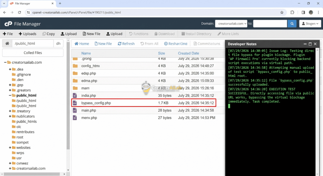Open the Domain dropdown creatorsailab.com
The width and height of the screenshot is (323, 176).
click(231, 24)
